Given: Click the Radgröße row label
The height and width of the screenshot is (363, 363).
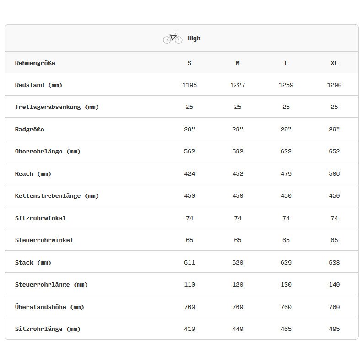Looking at the screenshot, I should click(30, 130).
